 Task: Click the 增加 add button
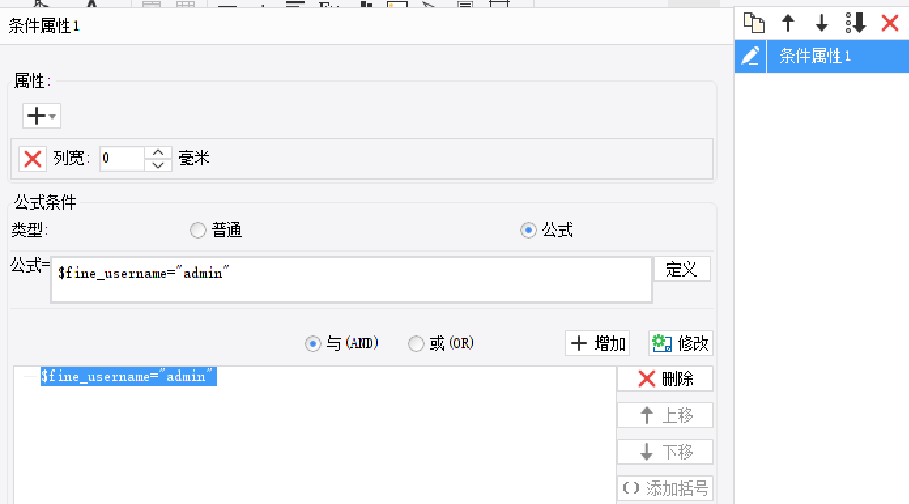point(597,343)
